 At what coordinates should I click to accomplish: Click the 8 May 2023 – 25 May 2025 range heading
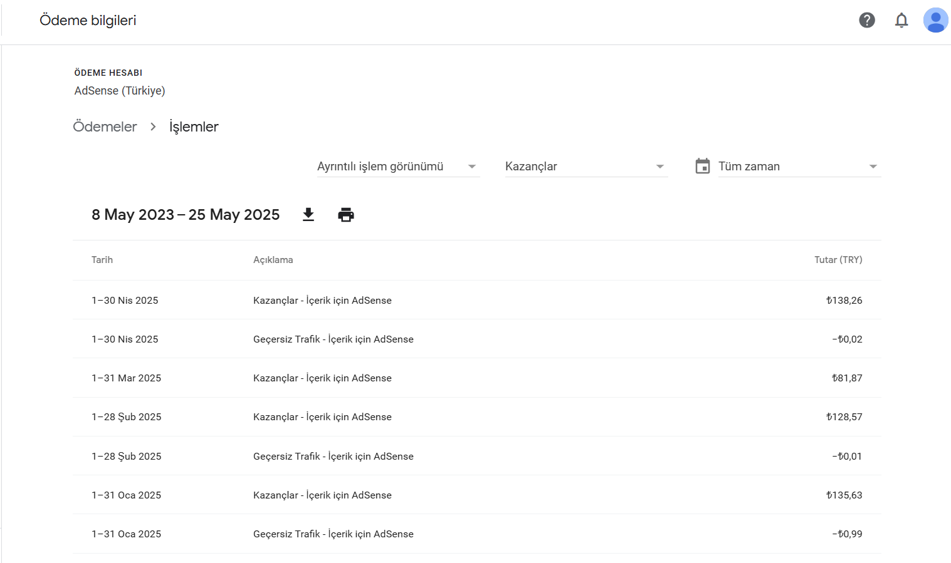tap(186, 215)
